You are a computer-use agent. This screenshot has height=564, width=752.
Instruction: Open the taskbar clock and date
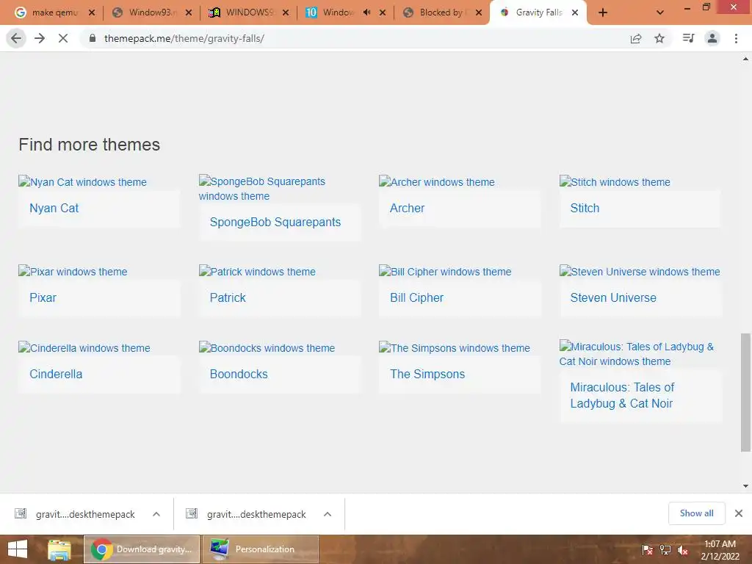pyautogui.click(x=720, y=550)
